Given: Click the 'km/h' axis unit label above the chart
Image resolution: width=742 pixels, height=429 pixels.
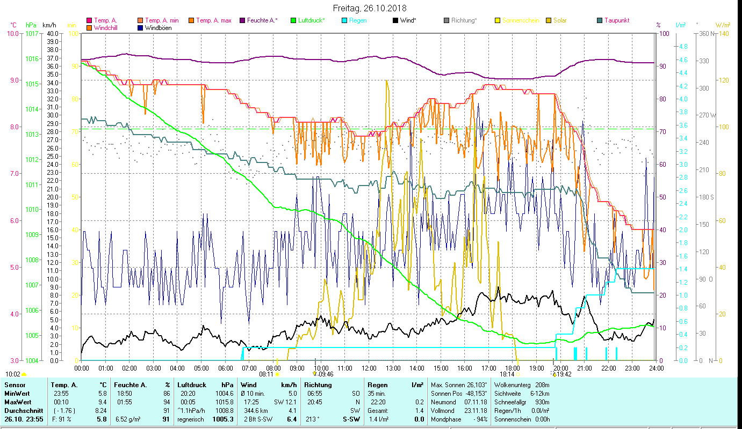Looking at the screenshot, I should [49, 25].
